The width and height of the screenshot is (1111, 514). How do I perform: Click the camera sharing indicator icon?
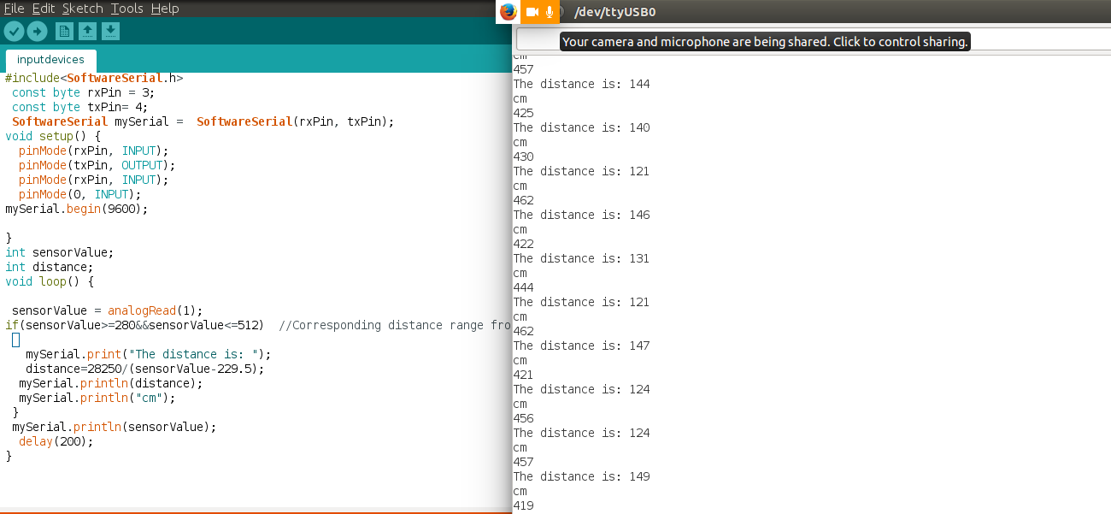click(532, 12)
